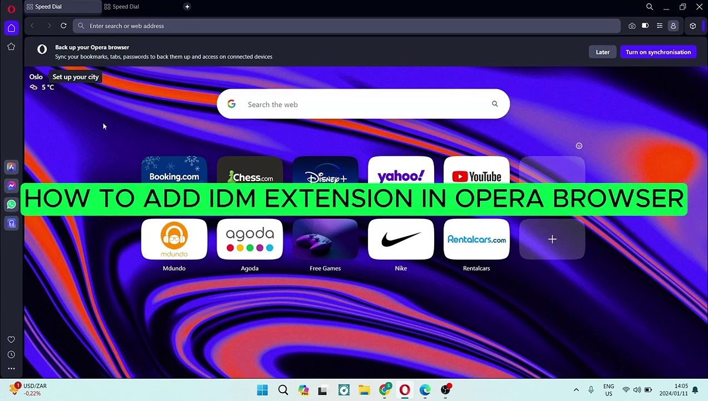The height and width of the screenshot is (401, 708).
Task: Click the search magnifier in Google box
Action: click(x=495, y=104)
